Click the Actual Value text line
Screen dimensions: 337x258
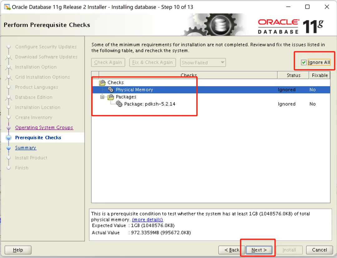pos(141,232)
